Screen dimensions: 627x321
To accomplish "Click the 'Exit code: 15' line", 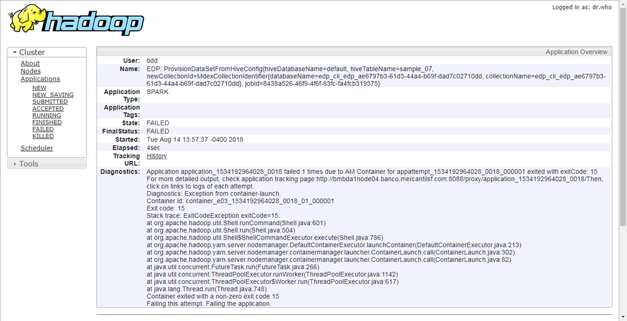I will 166,208.
